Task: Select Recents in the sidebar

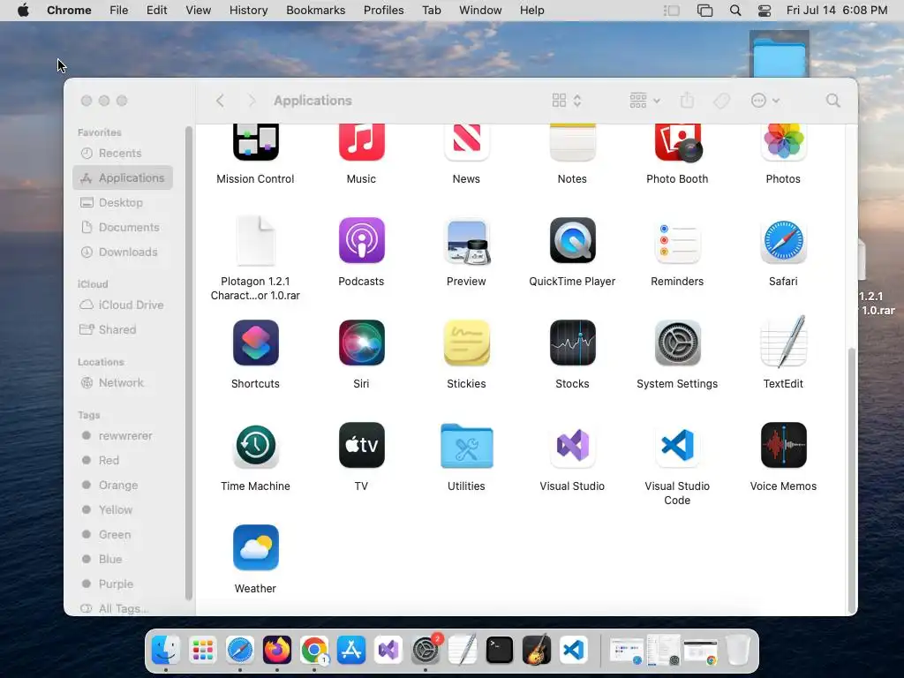Action: [123, 154]
